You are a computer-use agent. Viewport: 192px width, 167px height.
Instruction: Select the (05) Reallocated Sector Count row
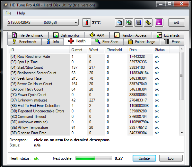pos(94,73)
